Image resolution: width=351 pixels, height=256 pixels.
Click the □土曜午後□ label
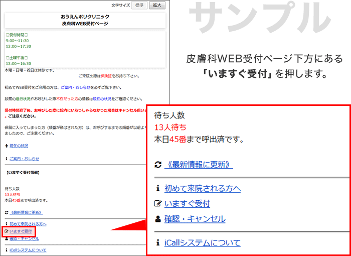[17, 58]
